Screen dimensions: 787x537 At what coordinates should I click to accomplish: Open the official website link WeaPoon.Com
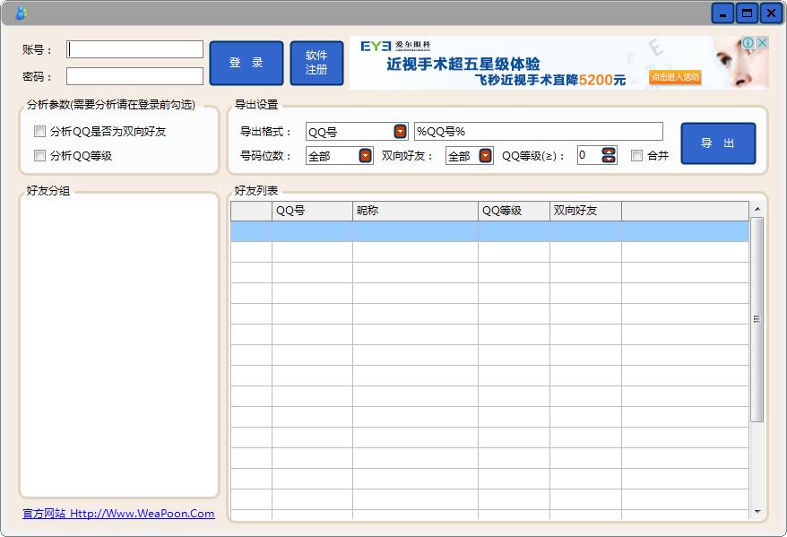pyautogui.click(x=118, y=514)
